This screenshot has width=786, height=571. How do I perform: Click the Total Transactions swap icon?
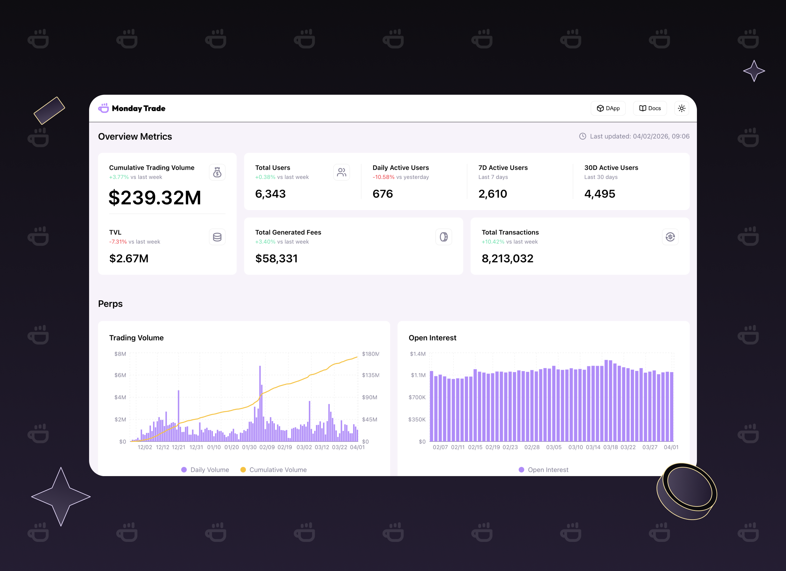tap(670, 237)
